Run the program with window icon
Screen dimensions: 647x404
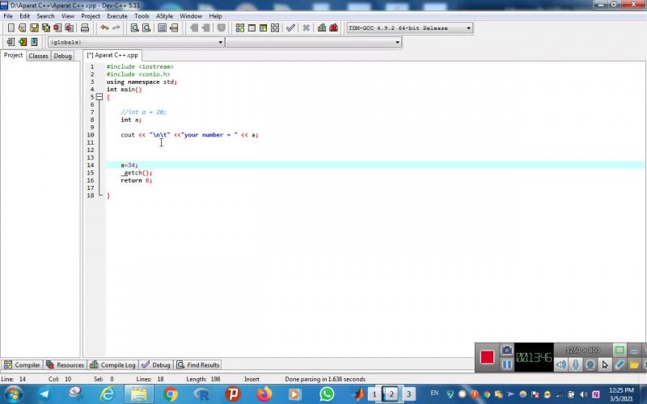pyautogui.click(x=252, y=28)
